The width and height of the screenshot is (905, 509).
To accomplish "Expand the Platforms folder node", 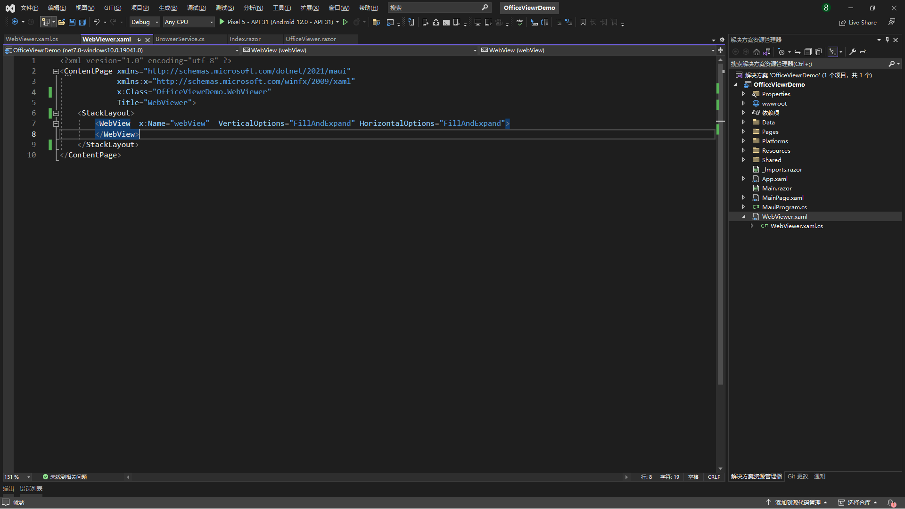I will pyautogui.click(x=743, y=141).
